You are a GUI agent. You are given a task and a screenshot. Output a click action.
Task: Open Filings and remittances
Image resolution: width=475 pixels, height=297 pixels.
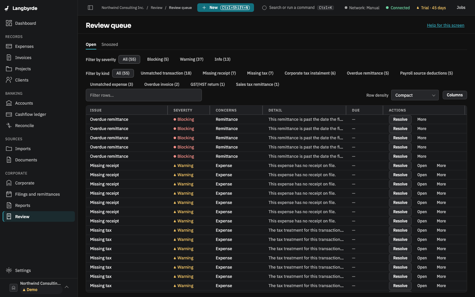(x=39, y=194)
